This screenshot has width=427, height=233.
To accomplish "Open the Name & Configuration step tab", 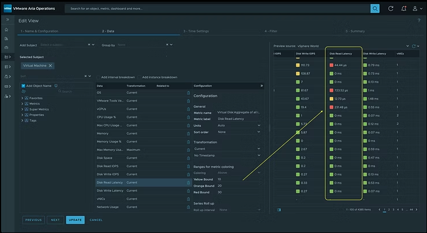I will [40, 31].
